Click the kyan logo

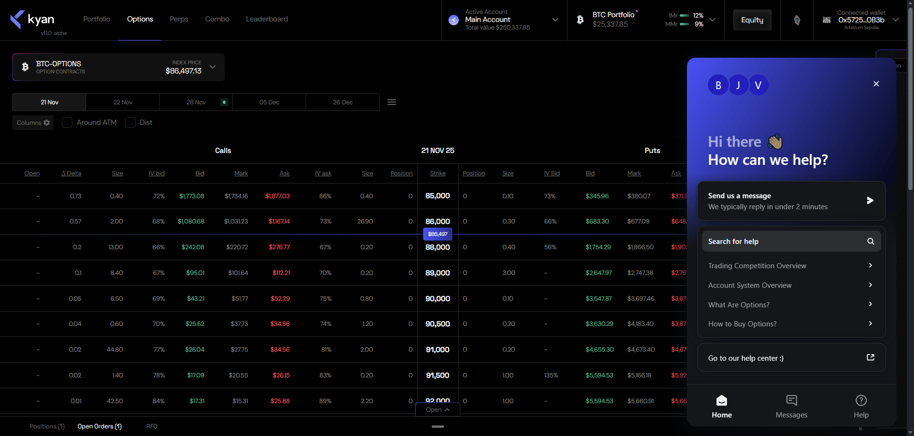(32, 20)
